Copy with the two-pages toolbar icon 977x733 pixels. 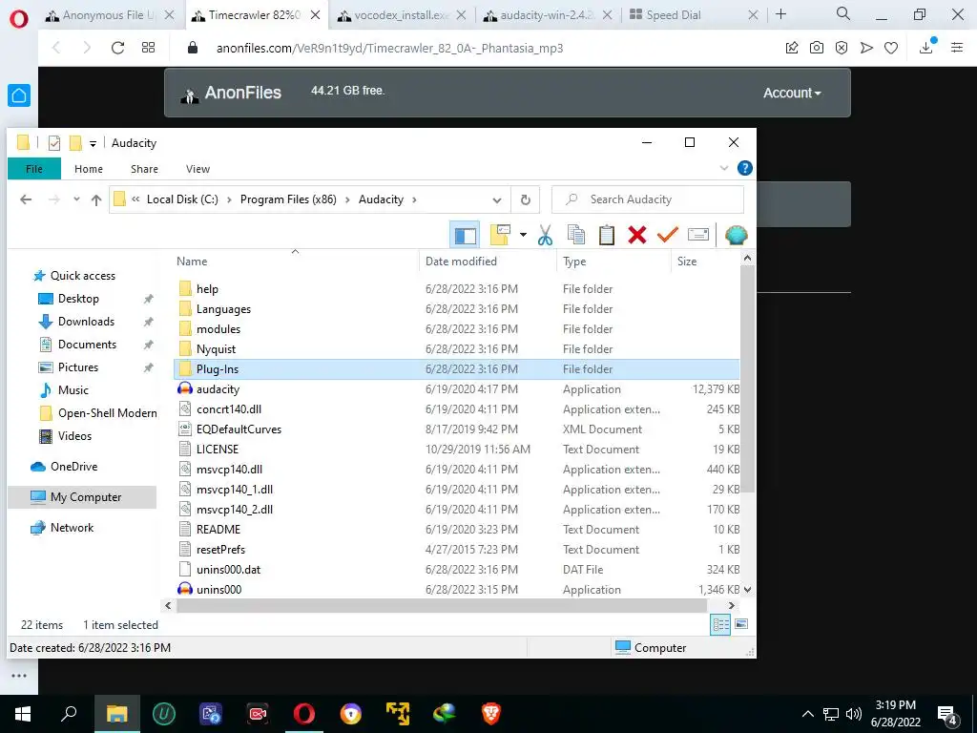(x=575, y=235)
